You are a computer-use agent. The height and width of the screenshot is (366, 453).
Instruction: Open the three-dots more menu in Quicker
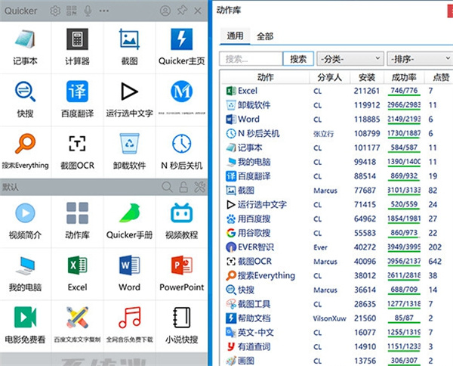coord(104,11)
